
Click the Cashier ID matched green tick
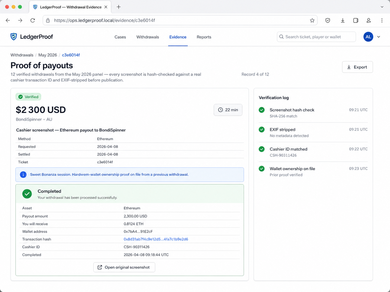(x=262, y=149)
